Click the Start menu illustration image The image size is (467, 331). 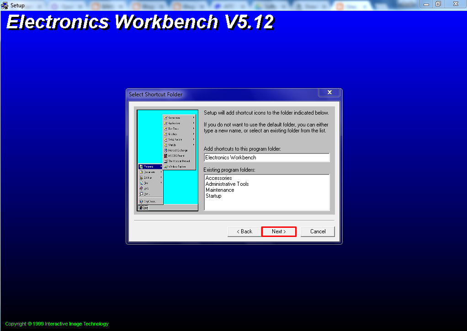coord(167,160)
